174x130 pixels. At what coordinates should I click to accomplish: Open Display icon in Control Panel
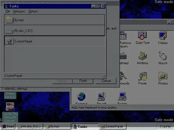click(x=163, y=35)
